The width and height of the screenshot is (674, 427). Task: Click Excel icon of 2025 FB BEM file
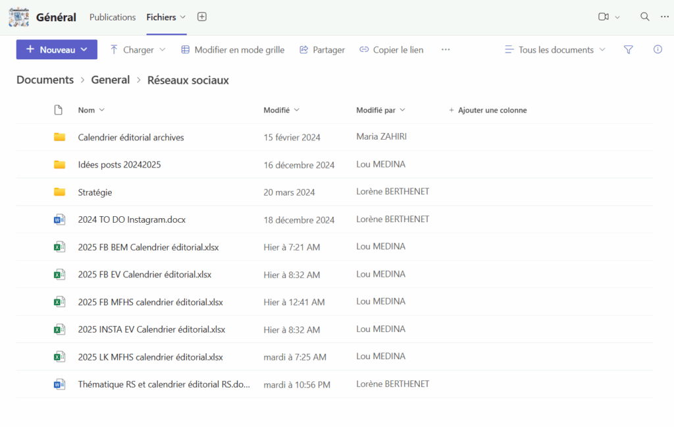coord(59,247)
